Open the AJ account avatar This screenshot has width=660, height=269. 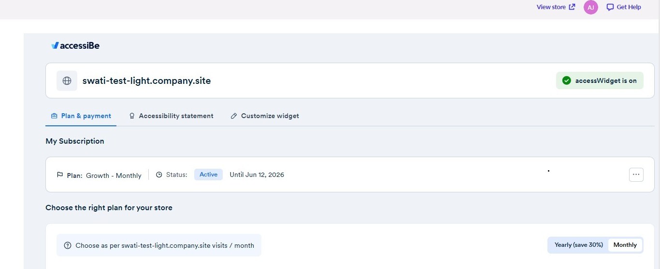pos(590,7)
